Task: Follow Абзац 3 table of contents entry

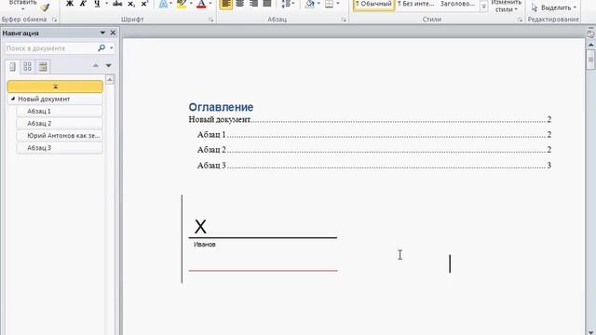Action: coord(374,166)
